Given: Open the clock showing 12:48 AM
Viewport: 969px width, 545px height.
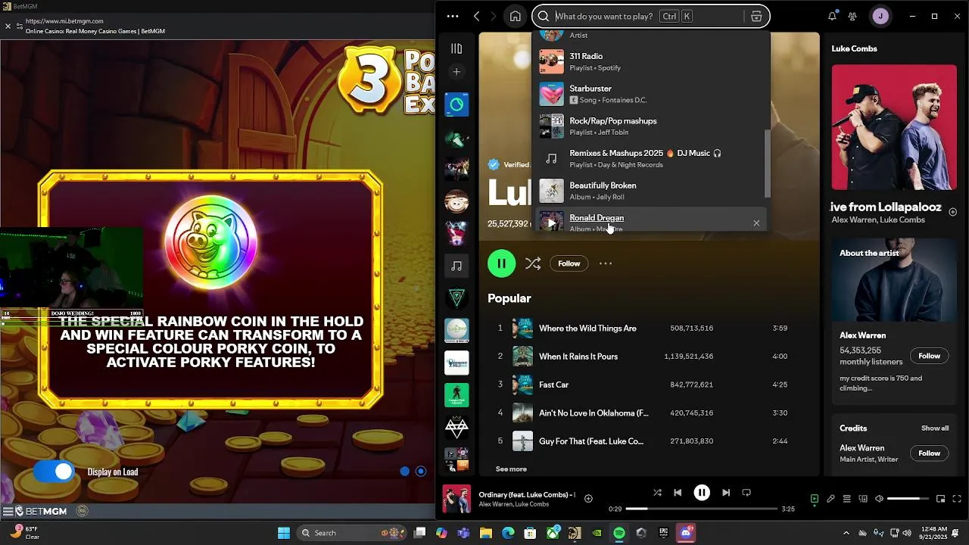Looking at the screenshot, I should (x=933, y=533).
